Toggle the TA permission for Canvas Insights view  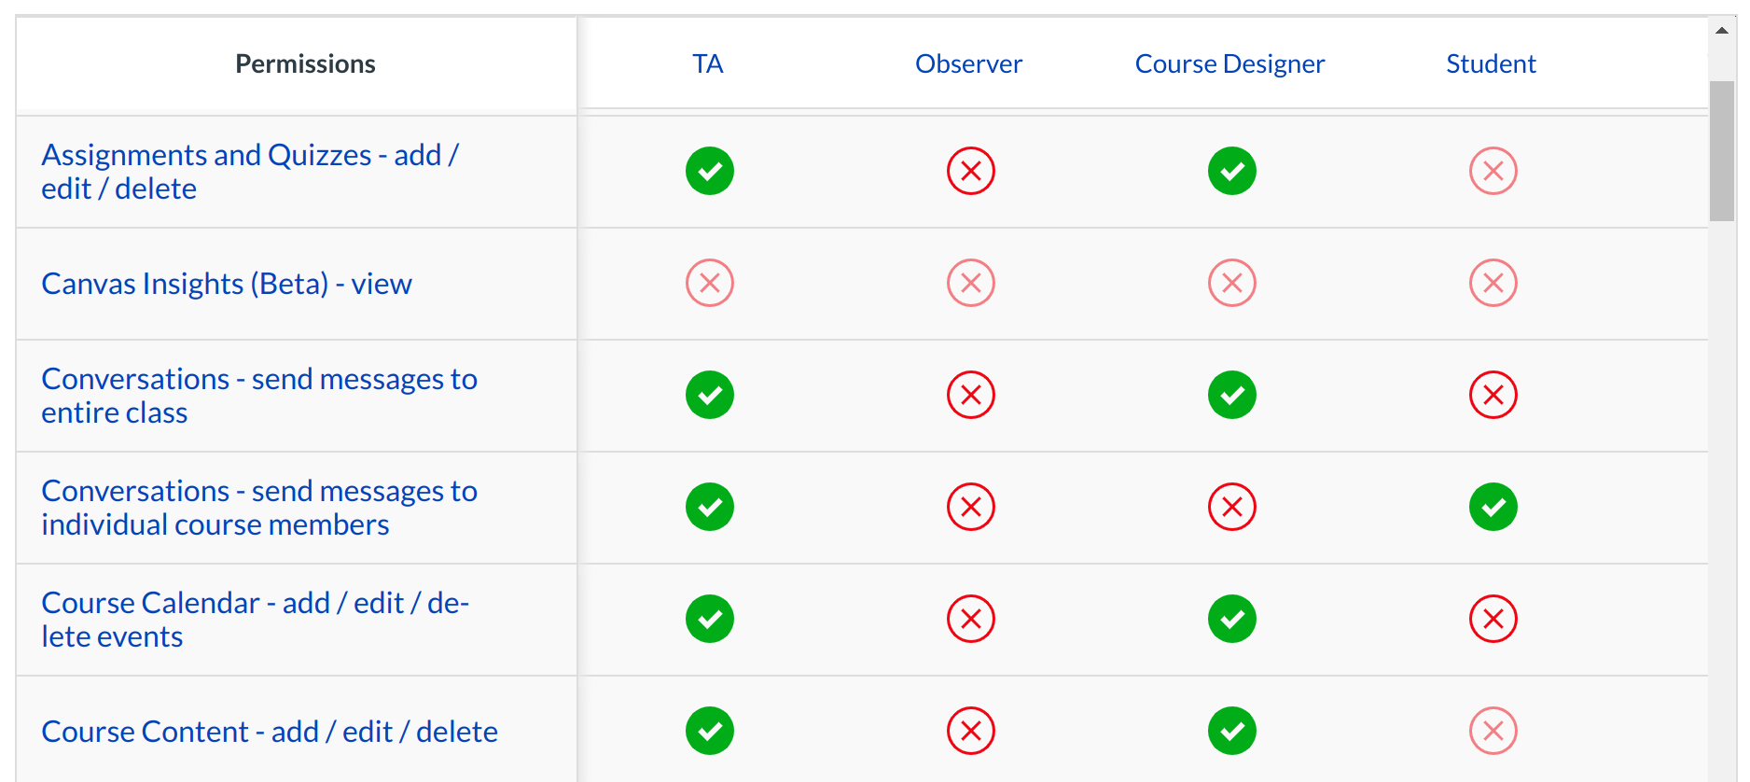point(710,282)
